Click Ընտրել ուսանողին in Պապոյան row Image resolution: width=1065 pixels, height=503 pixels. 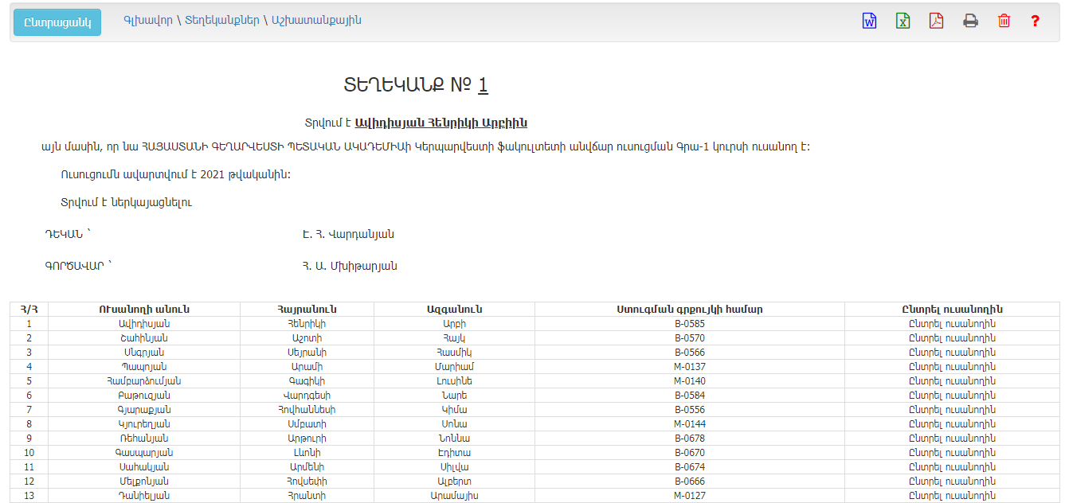952,367
